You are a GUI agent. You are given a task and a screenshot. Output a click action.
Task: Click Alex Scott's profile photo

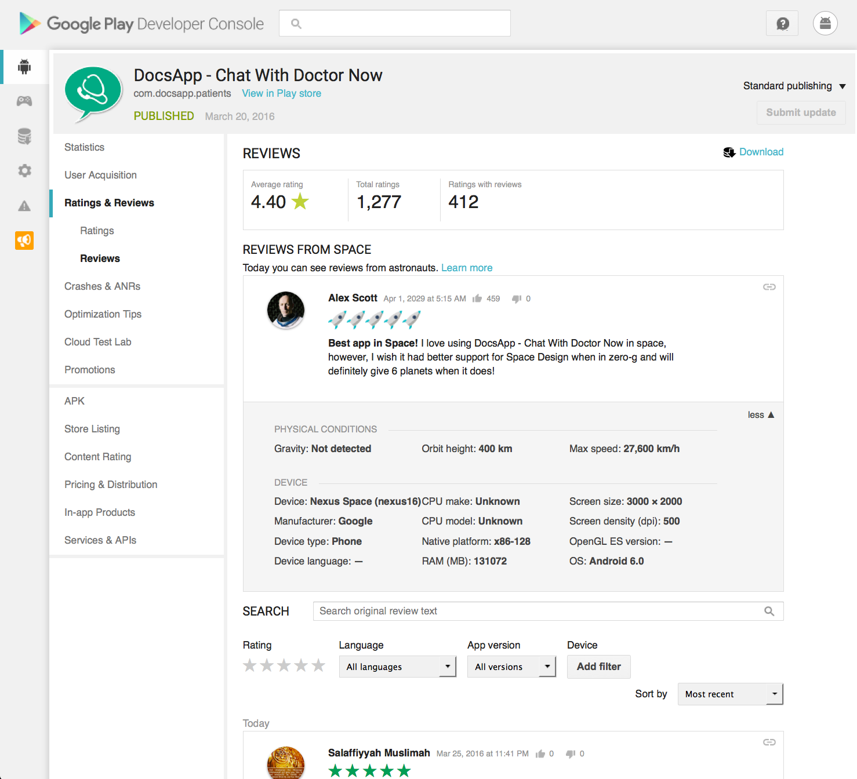286,310
